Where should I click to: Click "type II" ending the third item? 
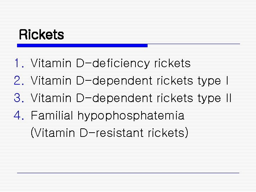[x=214, y=98]
